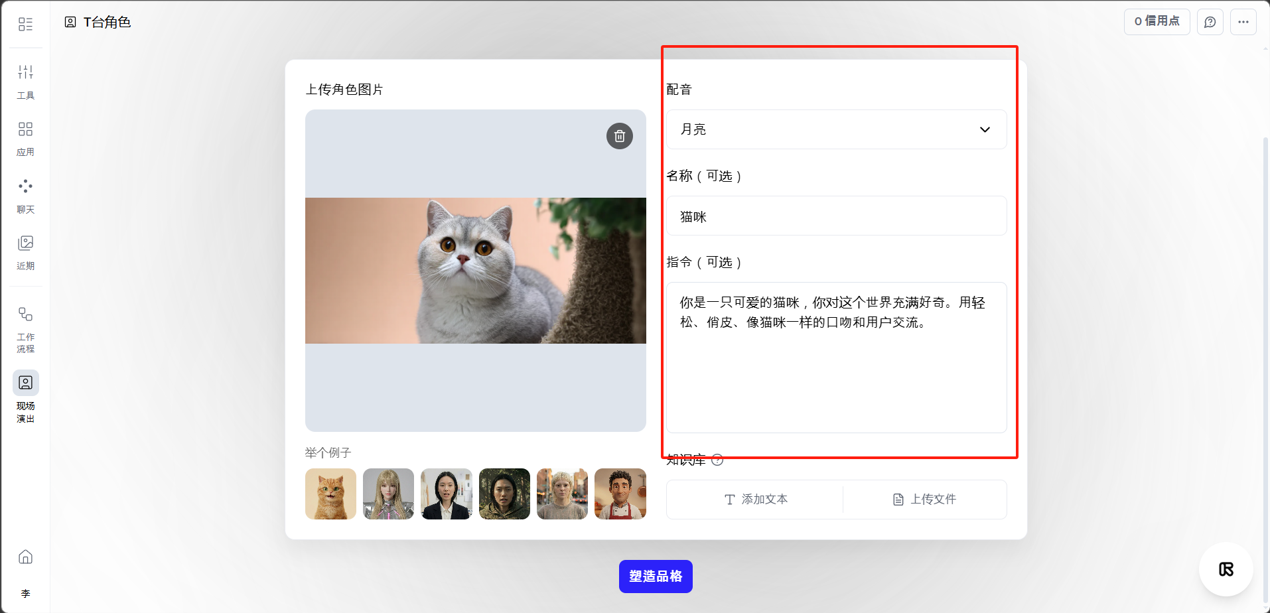Go to home via house icon

point(25,557)
